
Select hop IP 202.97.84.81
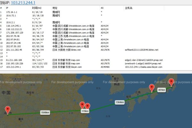pyautogui.click(x=13, y=40)
